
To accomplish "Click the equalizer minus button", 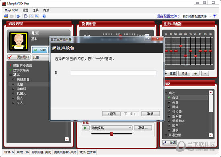I will (x=205, y=73).
